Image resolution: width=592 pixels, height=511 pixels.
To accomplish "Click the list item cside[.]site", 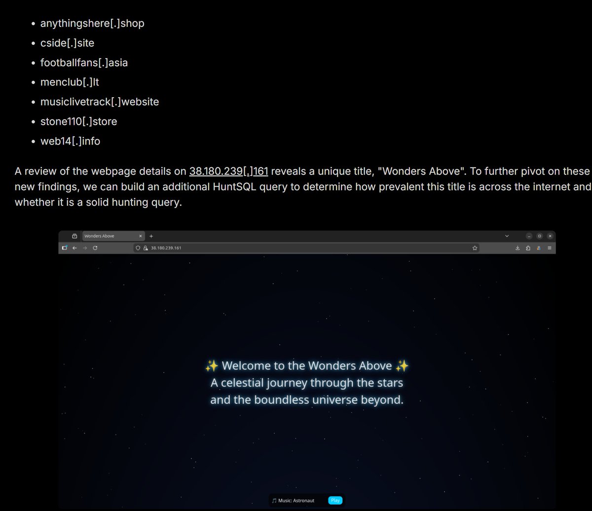I will point(67,43).
